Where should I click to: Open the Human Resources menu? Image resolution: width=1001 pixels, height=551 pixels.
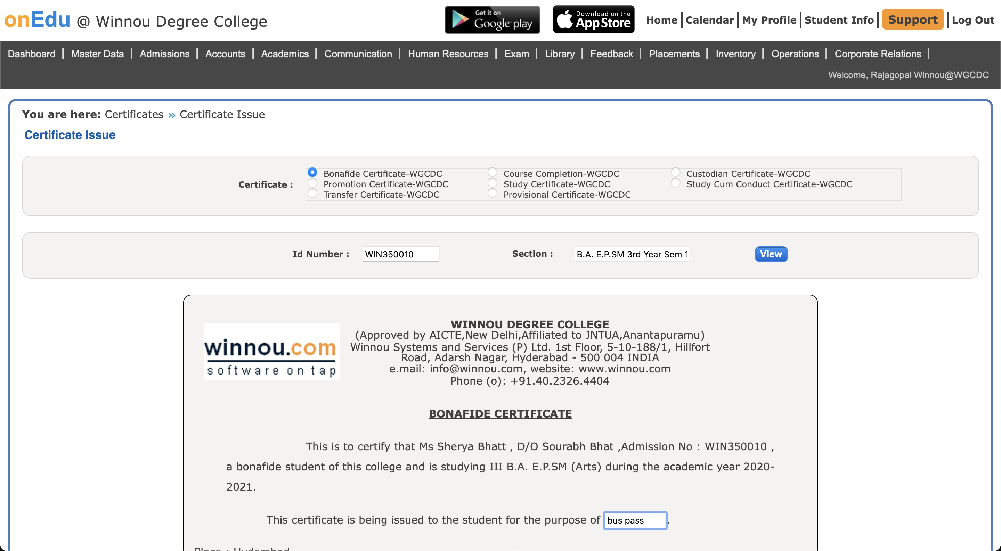[448, 54]
